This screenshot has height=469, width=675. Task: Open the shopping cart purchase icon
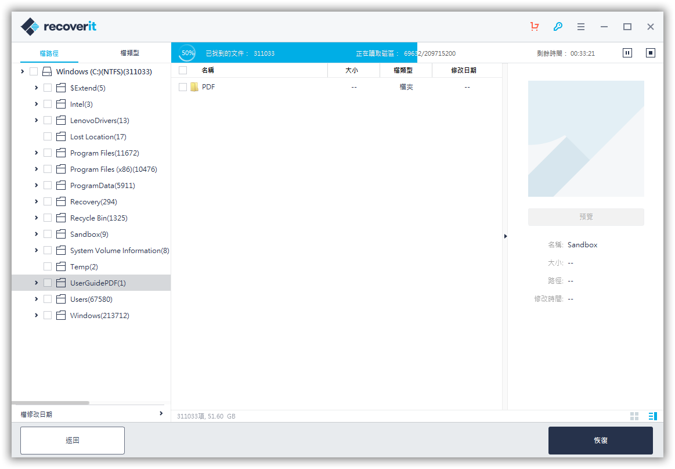[x=535, y=27]
